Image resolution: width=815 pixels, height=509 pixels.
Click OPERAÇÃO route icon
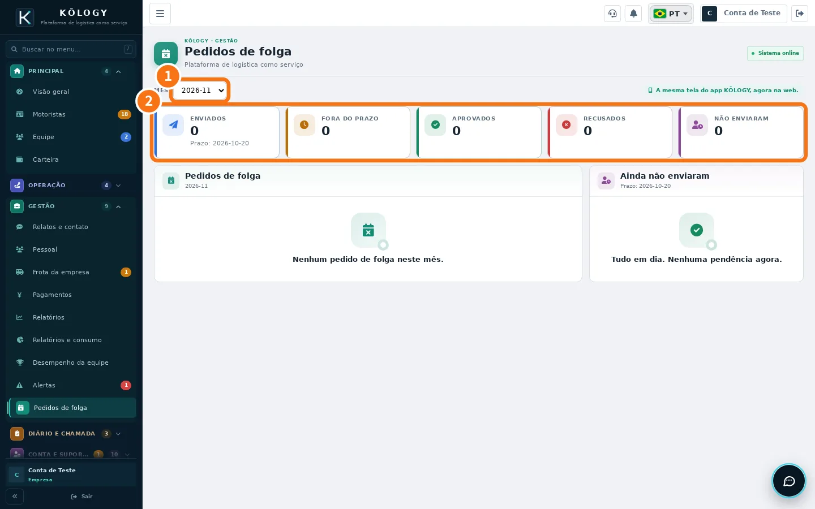click(17, 186)
